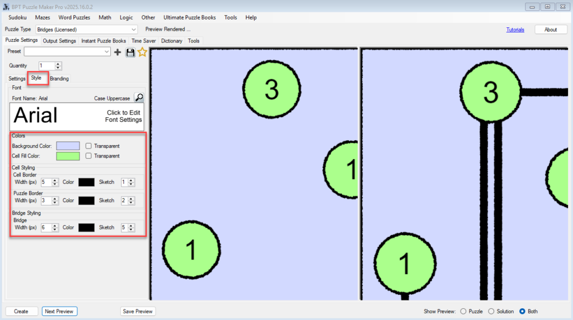573x320 pixels.
Task: Enable Transparent for Background Color
Action: (x=88, y=146)
